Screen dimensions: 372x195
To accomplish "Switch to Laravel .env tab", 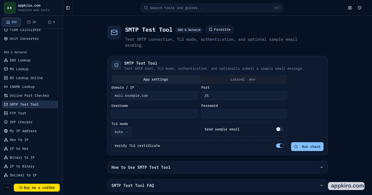I will 243,80.
